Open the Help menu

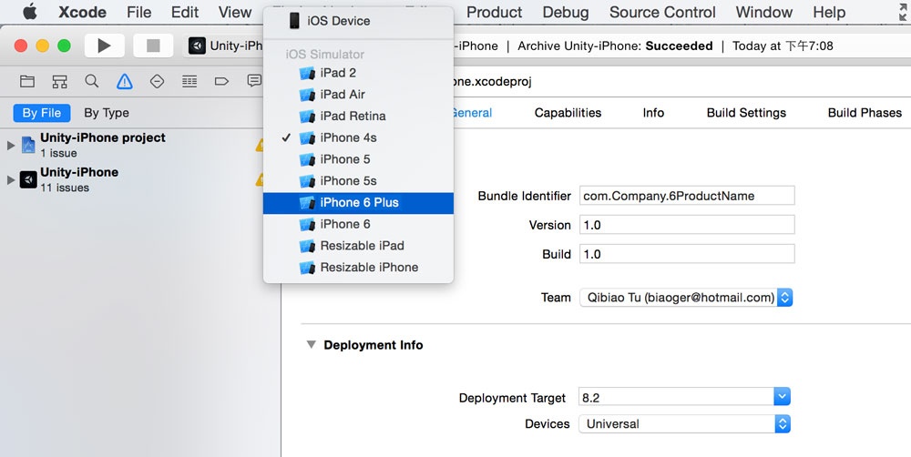[x=829, y=12]
